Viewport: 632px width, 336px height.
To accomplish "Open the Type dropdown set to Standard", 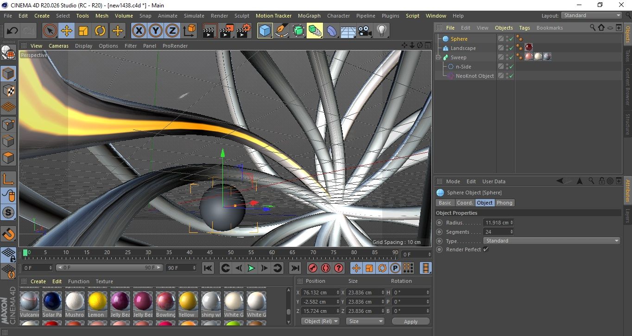I will click(551, 241).
